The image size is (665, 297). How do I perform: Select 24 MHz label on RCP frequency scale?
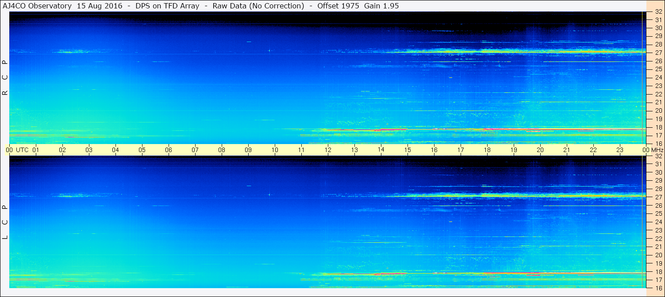coord(658,78)
